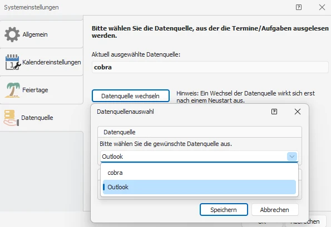Click the Allgemein gear icon
The width and height of the screenshot is (331, 227).
point(12,34)
